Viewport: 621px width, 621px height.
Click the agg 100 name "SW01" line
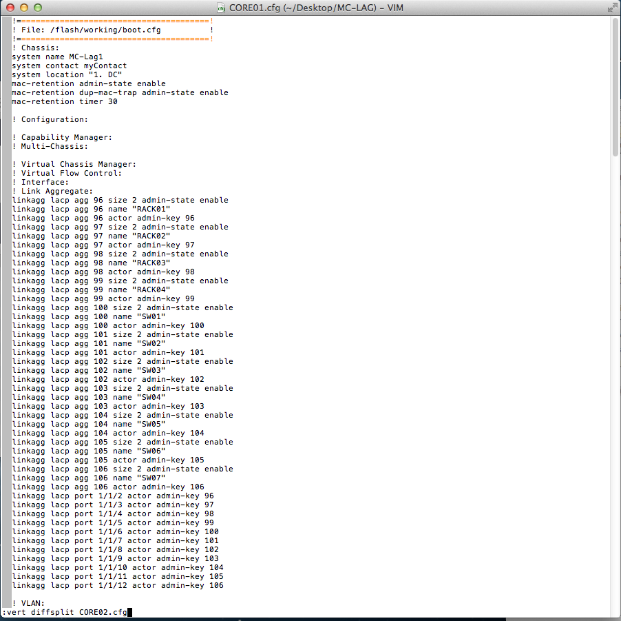pyautogui.click(x=88, y=317)
